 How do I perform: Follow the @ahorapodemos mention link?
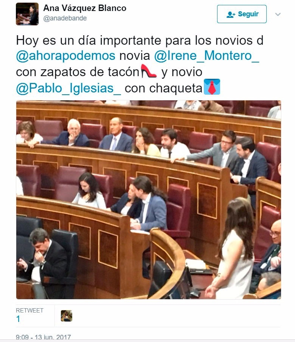tap(65, 56)
